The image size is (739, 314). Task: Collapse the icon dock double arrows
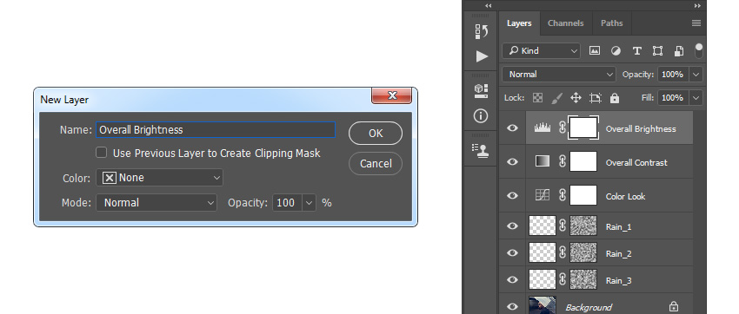(x=488, y=6)
